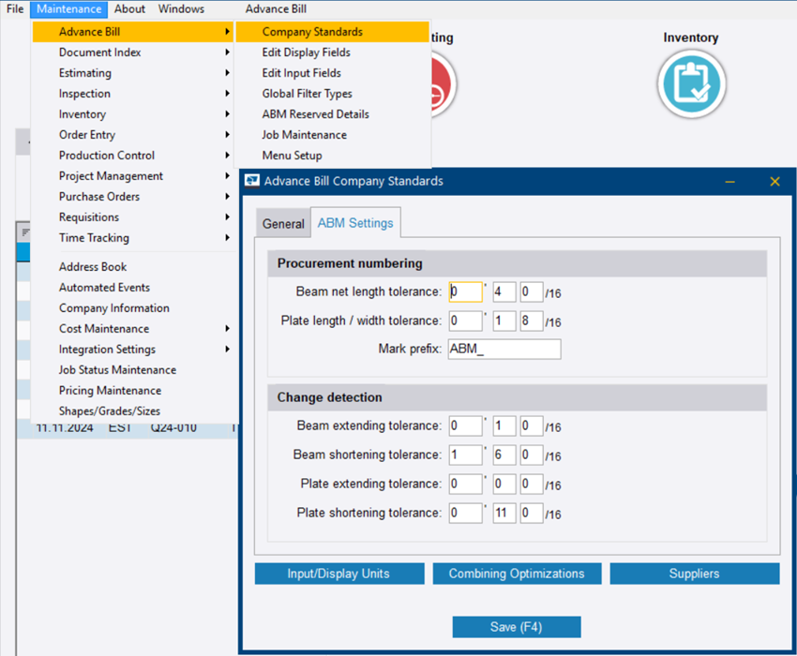This screenshot has width=797, height=656.
Task: Focus Beam net length tolerance inches field
Action: click(x=504, y=291)
